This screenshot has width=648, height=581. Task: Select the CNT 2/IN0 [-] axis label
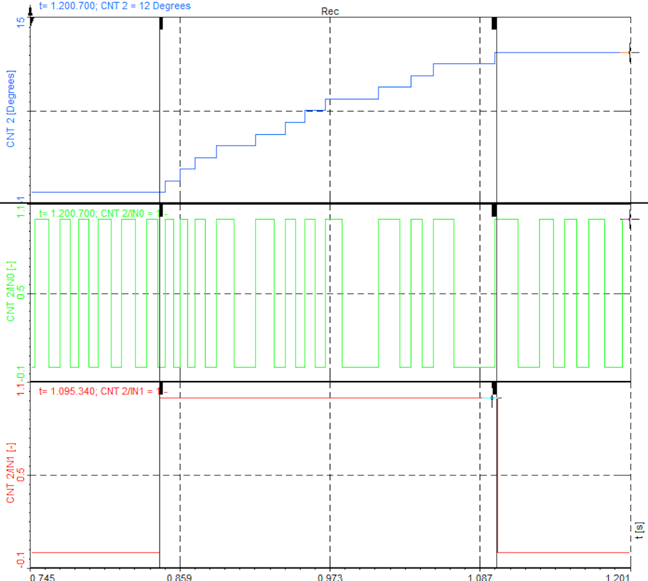click(x=11, y=291)
